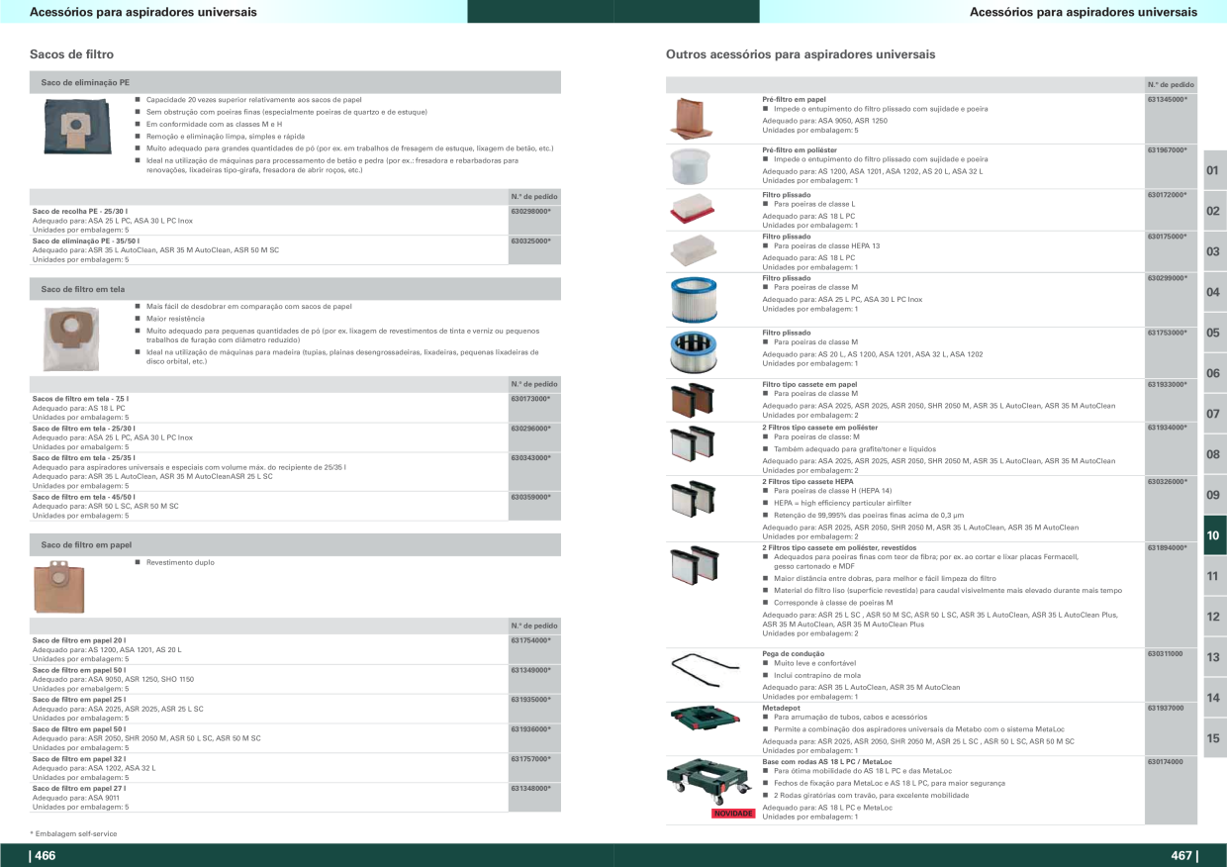
Task: Click the paper cassette filter image
Action: coord(692,401)
